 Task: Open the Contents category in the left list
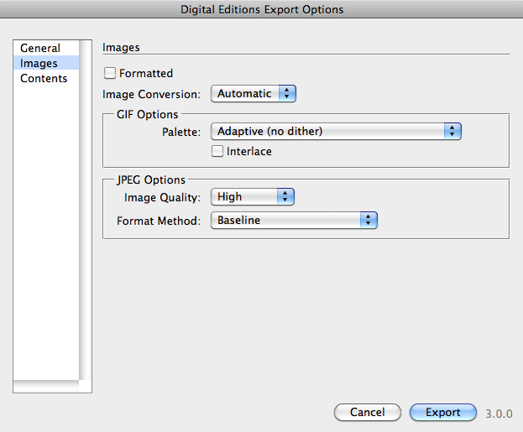[44, 79]
